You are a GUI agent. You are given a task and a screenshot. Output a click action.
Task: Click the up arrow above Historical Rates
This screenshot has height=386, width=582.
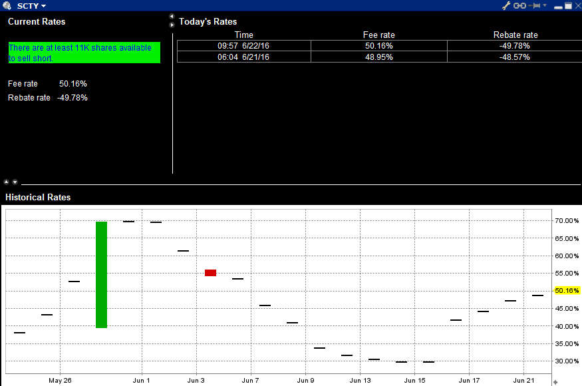[6, 182]
